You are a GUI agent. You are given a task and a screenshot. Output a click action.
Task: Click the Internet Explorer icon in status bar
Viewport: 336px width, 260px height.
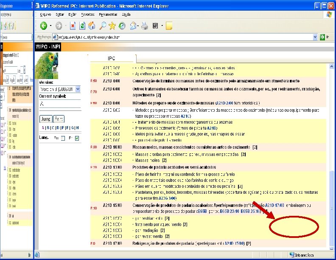(37, 255)
